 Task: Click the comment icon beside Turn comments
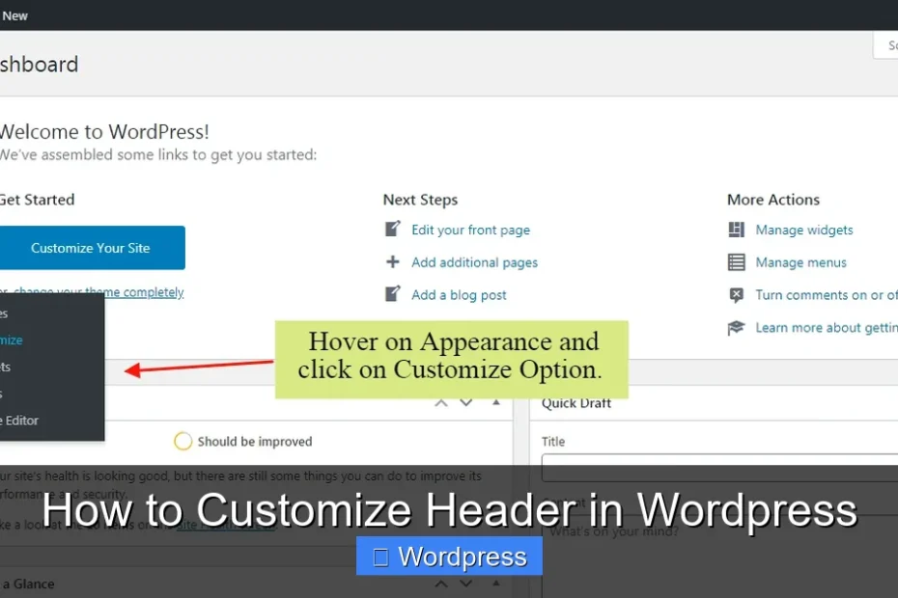coord(736,295)
